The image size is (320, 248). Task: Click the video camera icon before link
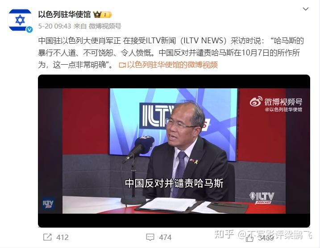click(x=122, y=65)
